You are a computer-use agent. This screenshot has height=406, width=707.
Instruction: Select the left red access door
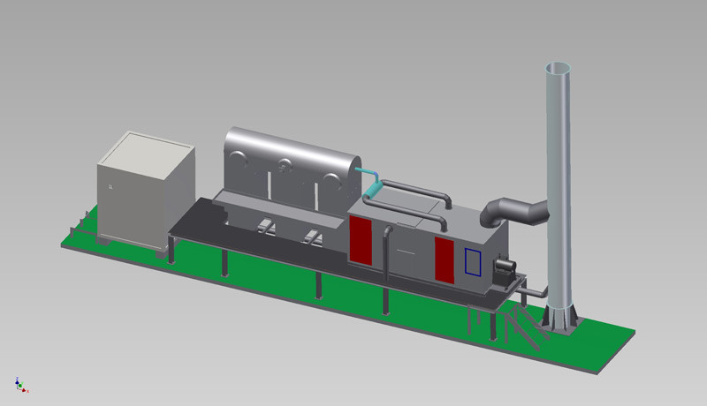pyautogui.click(x=361, y=240)
